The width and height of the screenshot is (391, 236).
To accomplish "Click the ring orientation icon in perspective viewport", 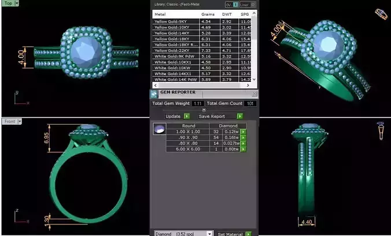I will point(381,14).
